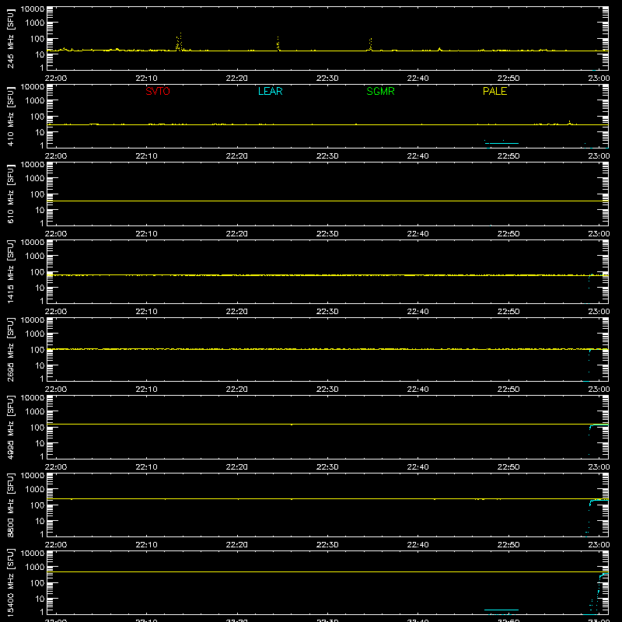Click the 245 MHz spike near 22:35
622x622 pixels.
371,44
